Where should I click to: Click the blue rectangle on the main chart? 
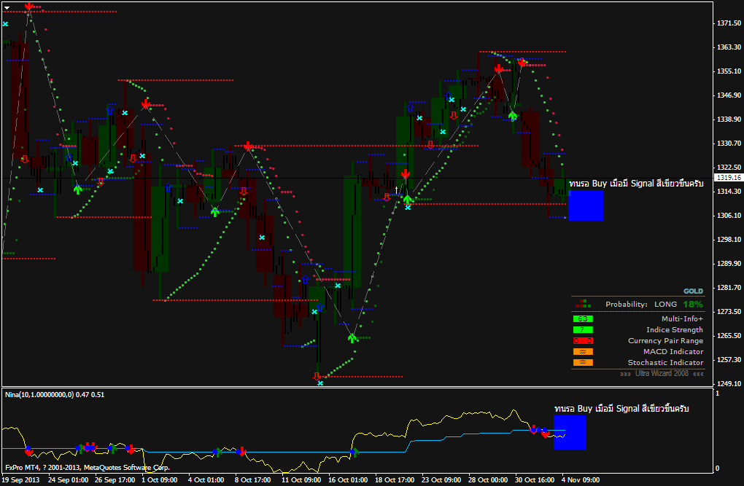pos(586,205)
